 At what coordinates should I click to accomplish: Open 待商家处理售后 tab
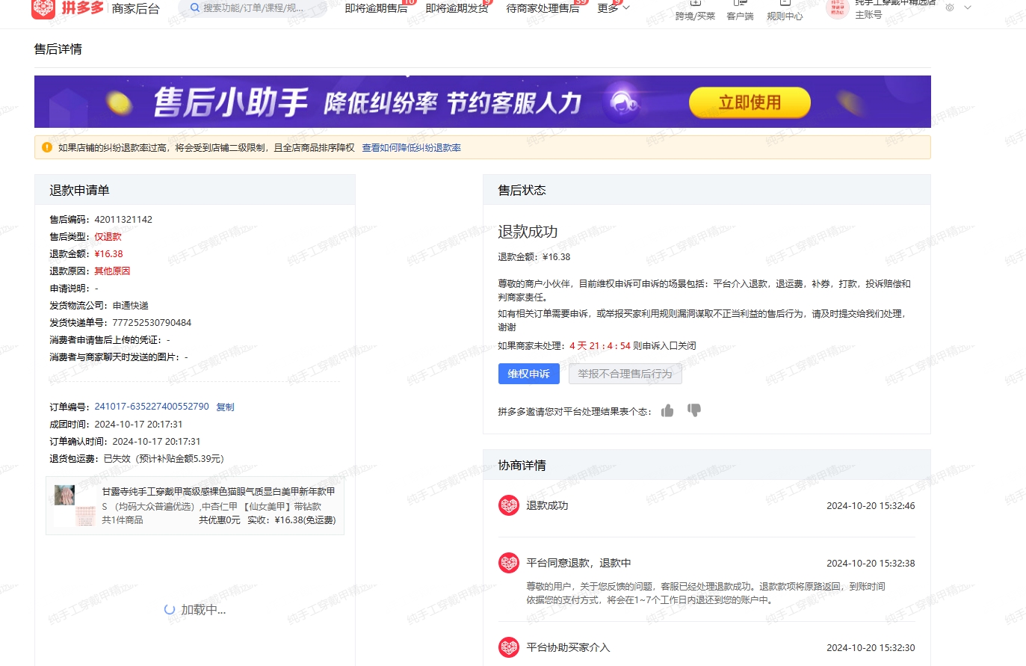[x=543, y=8]
